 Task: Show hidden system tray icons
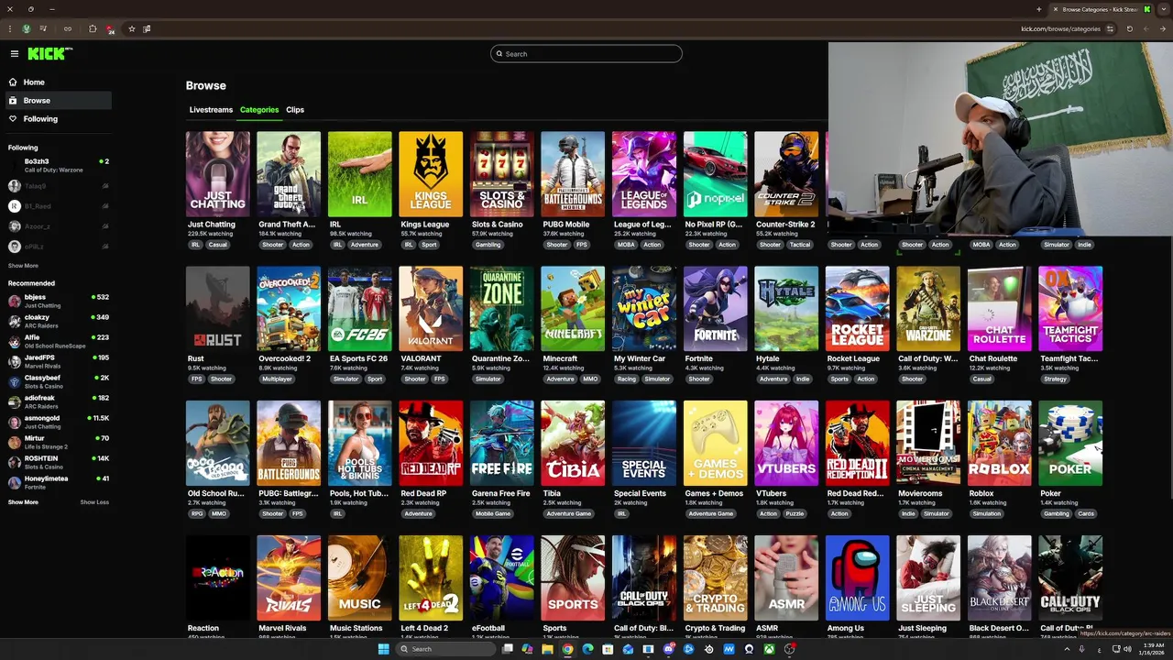point(1067,649)
